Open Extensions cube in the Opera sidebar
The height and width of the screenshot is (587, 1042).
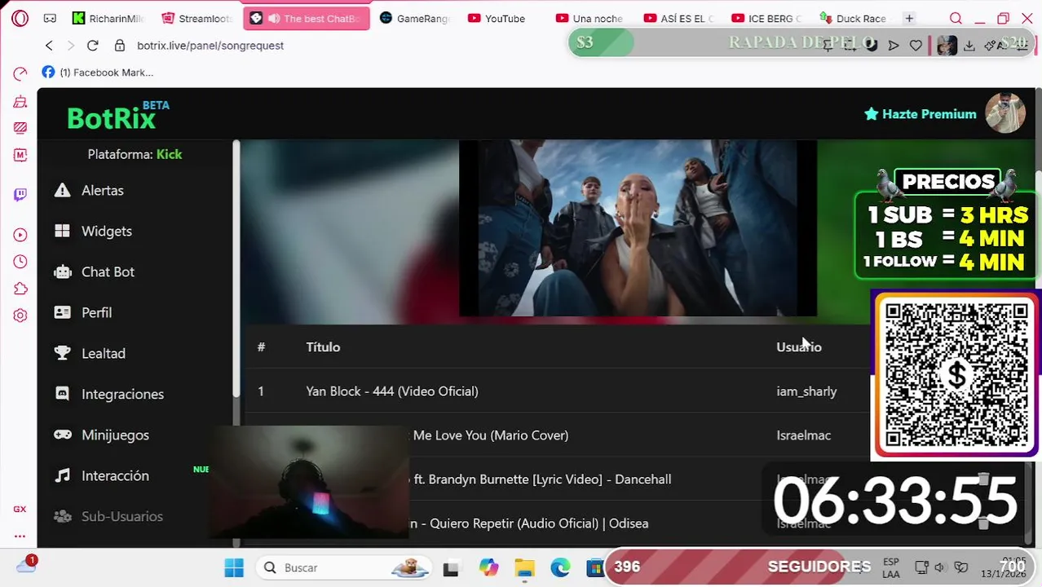20,289
